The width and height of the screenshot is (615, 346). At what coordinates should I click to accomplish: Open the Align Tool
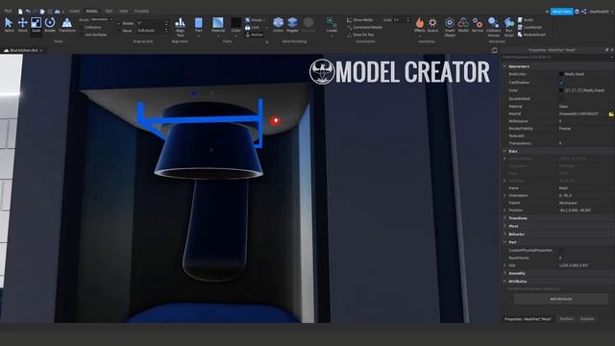click(180, 27)
